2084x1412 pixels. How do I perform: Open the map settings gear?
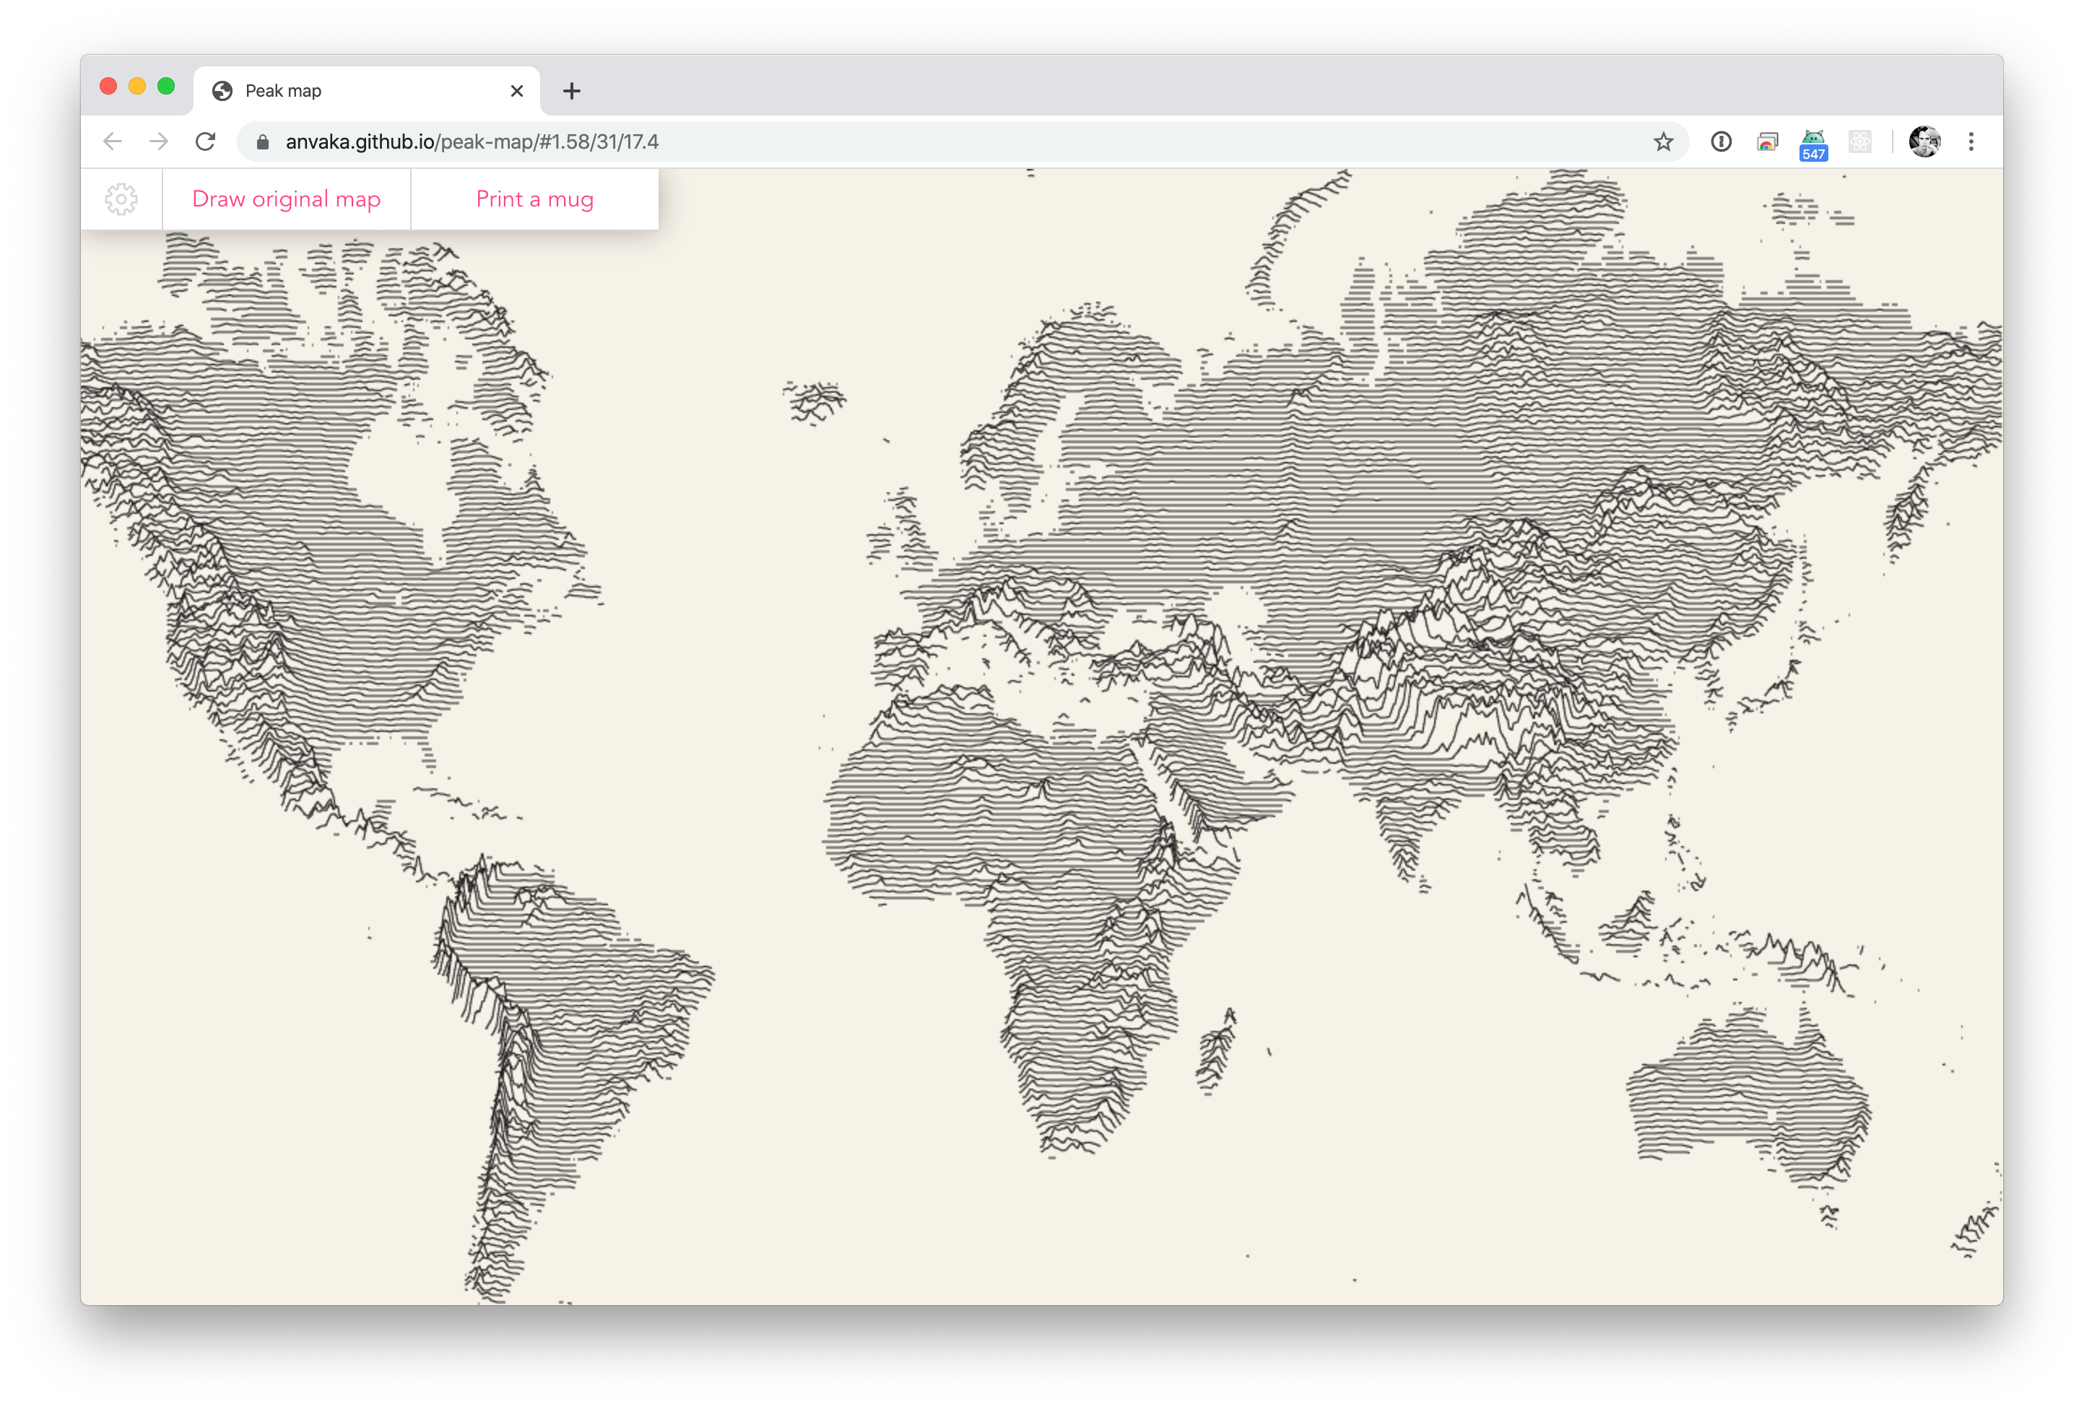coord(121,199)
